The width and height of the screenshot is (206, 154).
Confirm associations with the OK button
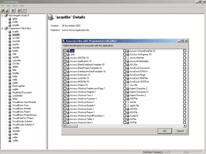click(x=165, y=131)
